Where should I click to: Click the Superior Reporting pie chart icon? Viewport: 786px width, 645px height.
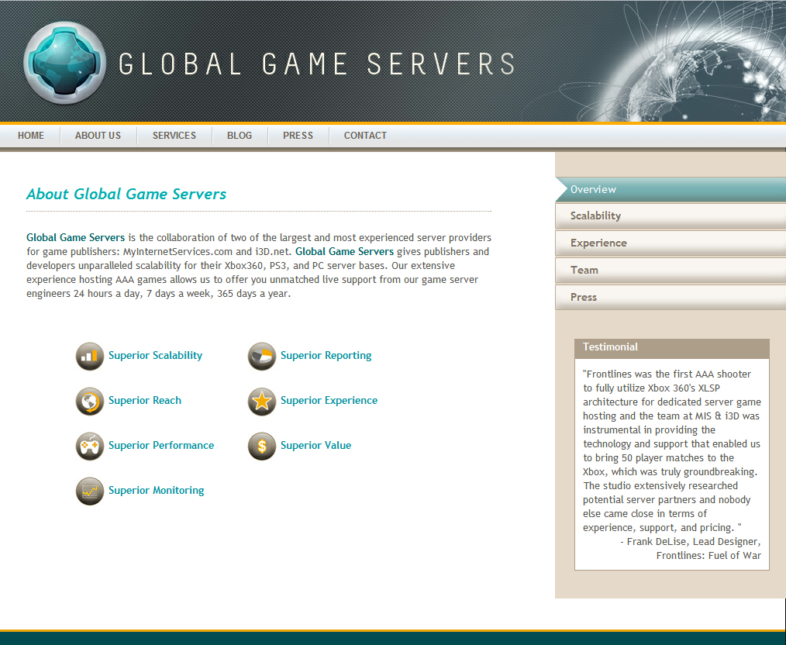coord(262,356)
